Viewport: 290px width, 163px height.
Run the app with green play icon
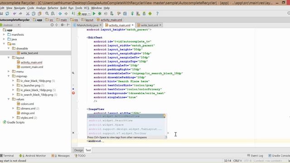[x=94, y=14]
